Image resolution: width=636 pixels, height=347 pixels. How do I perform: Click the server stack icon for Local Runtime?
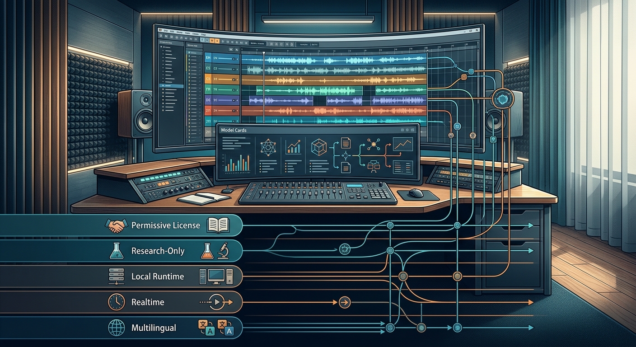pyautogui.click(x=116, y=277)
